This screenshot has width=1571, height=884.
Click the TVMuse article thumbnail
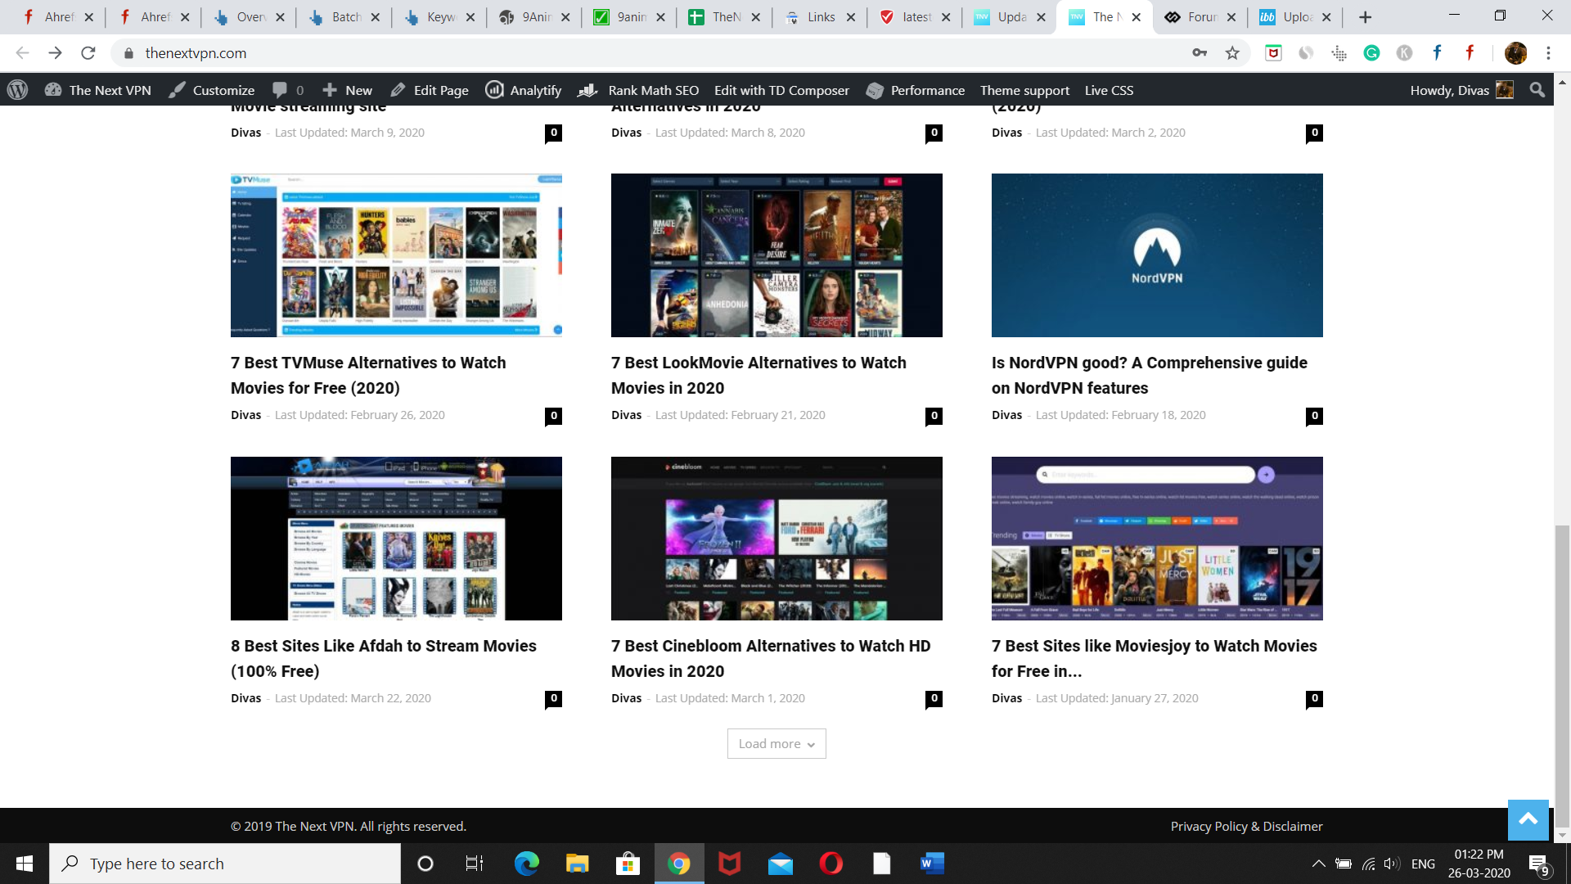tap(396, 255)
